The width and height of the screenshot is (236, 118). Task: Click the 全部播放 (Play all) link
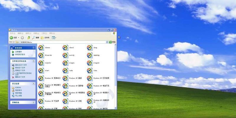(19, 52)
